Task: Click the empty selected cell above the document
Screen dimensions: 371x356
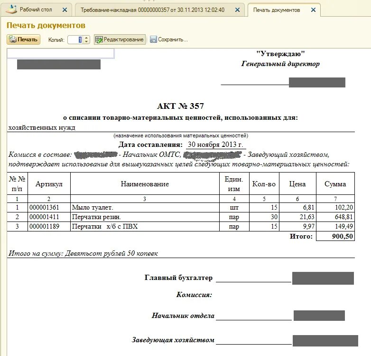Action: point(61,53)
